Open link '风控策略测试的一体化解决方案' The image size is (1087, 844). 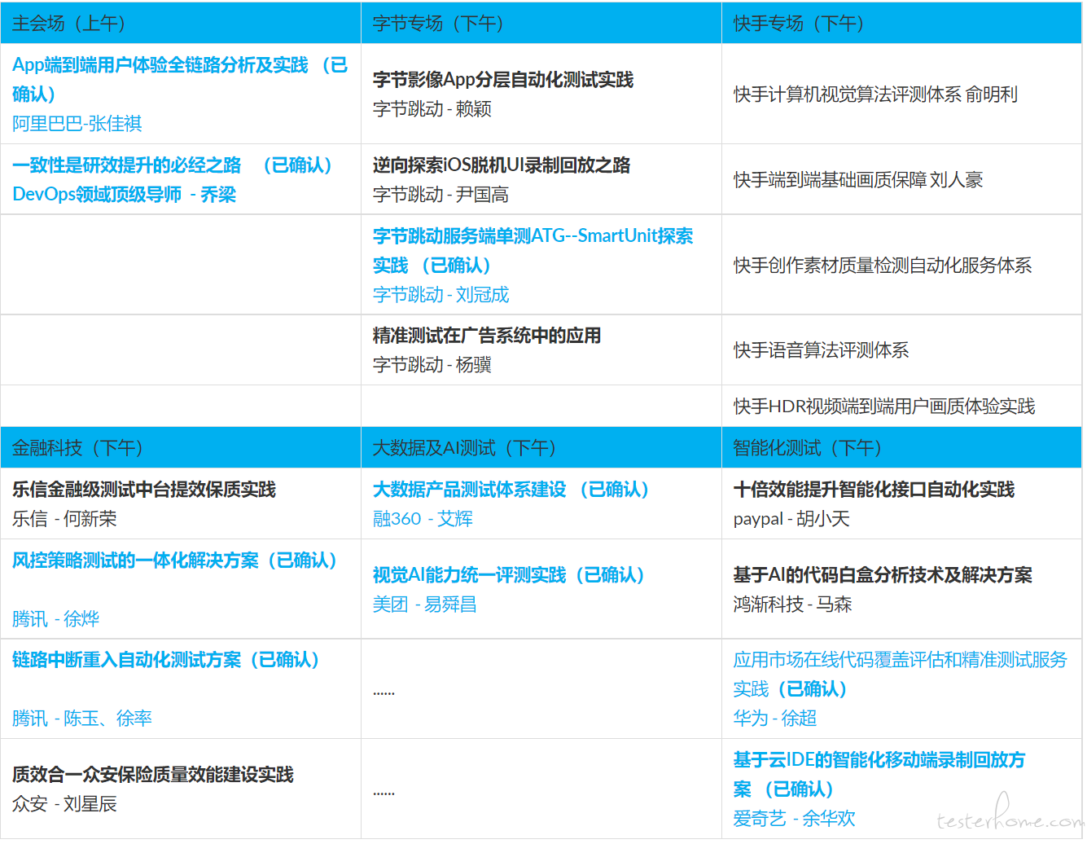135,560
